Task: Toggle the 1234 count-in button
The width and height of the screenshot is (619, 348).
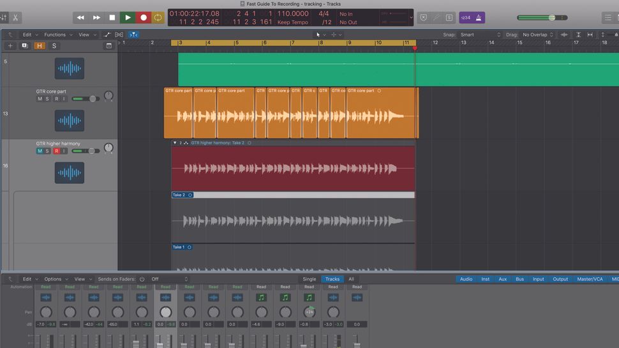Action: 466,17
